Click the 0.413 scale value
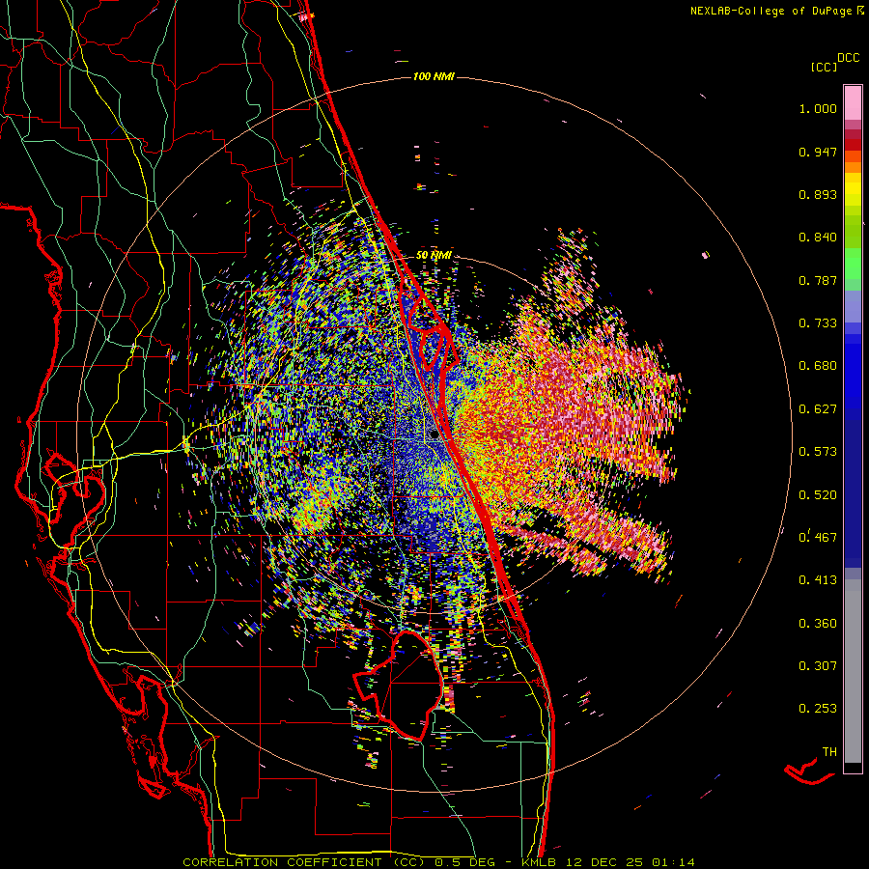 click(x=818, y=579)
